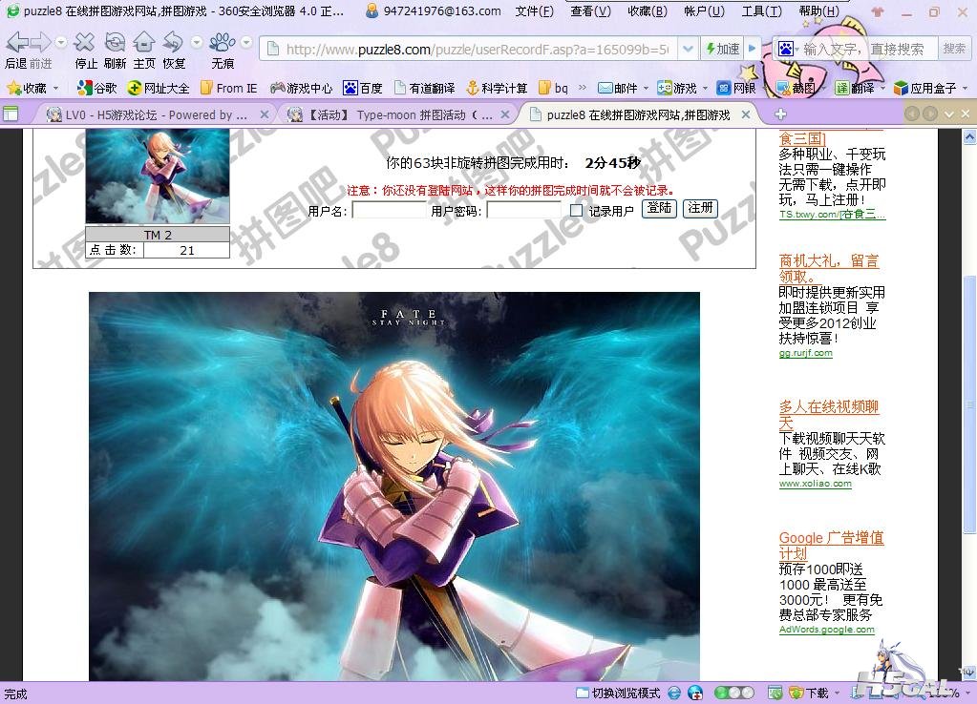Viewport: 977px width, 704px height.
Task: Expand the 翻译 dropdown arrow
Action: tap(882, 89)
